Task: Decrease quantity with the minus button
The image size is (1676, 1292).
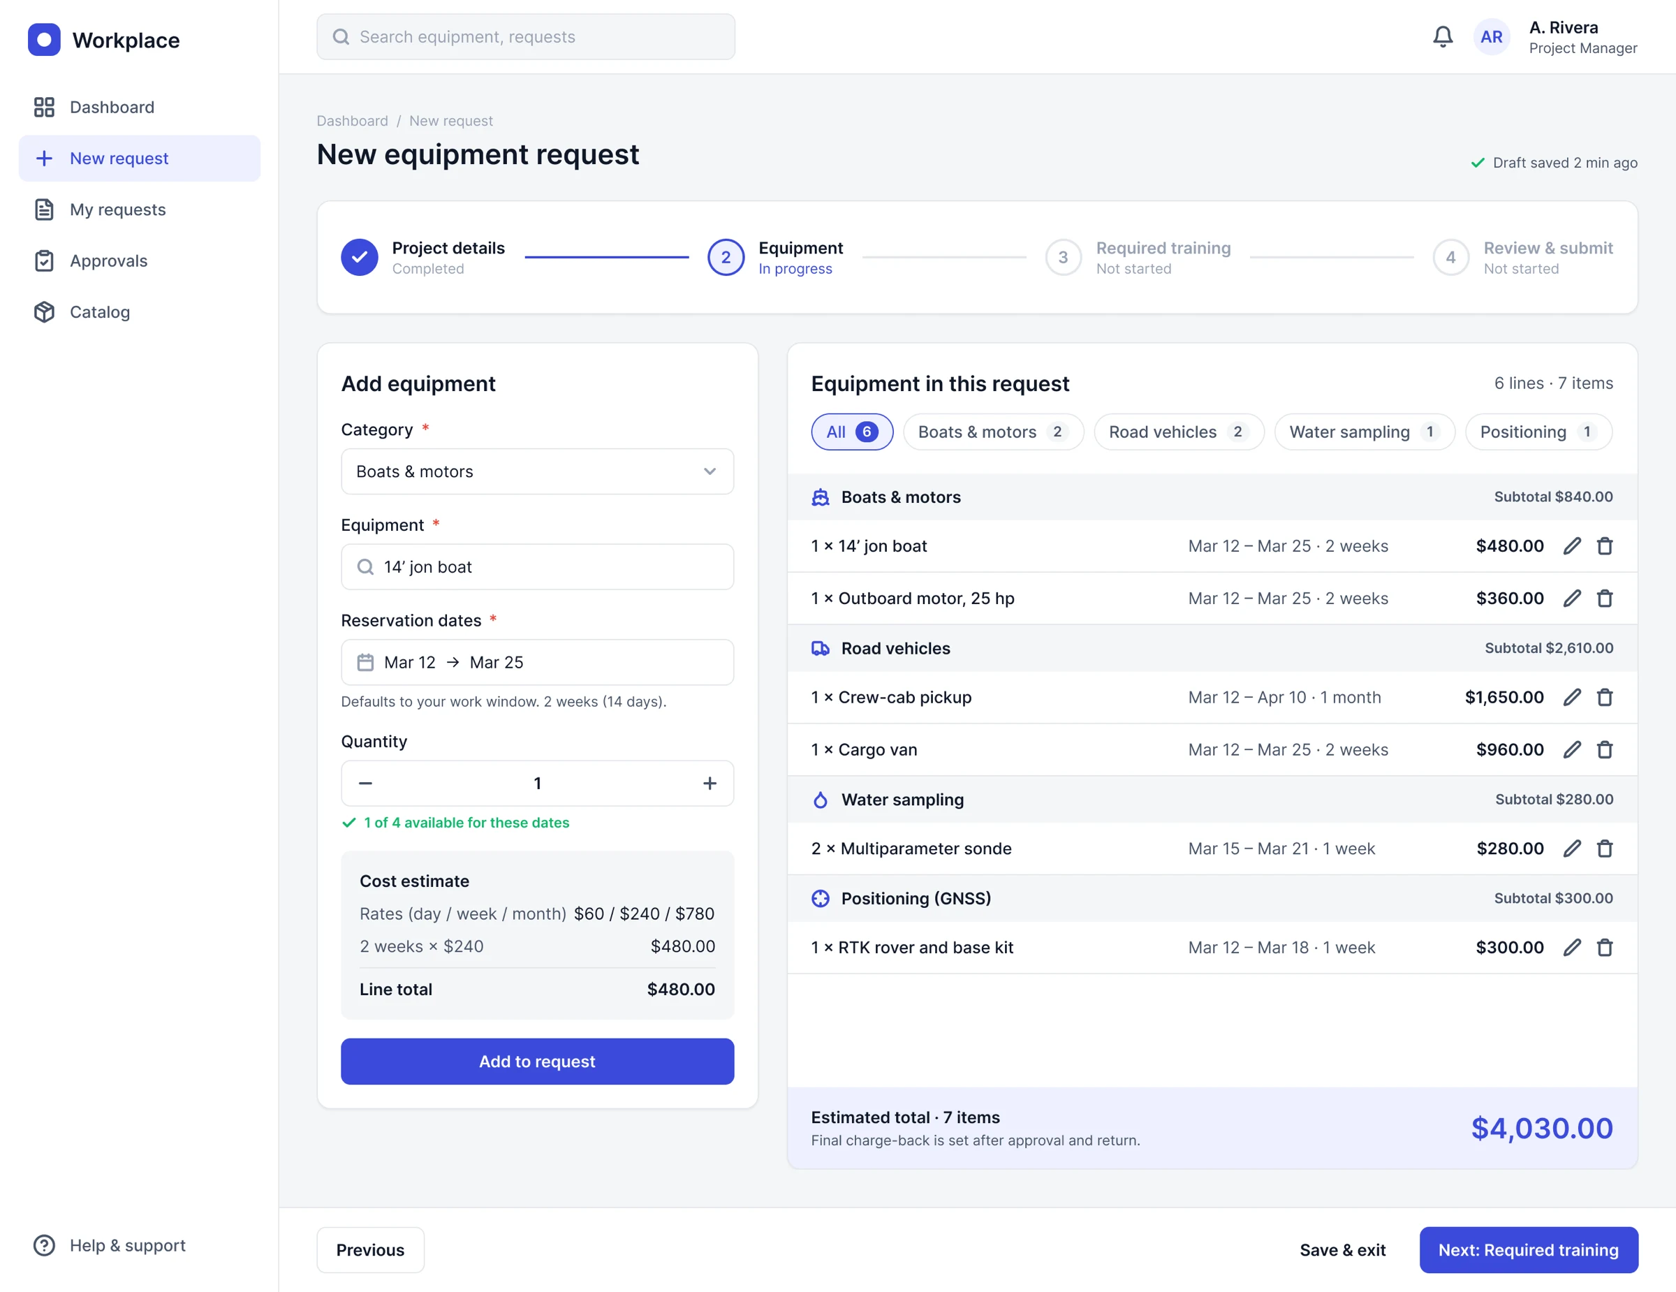Action: coord(365,783)
